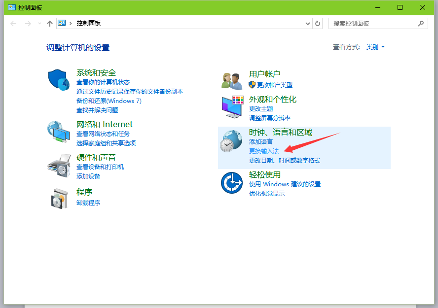Click the Programs box icon
Screen dimensions: 438x308
60,198
